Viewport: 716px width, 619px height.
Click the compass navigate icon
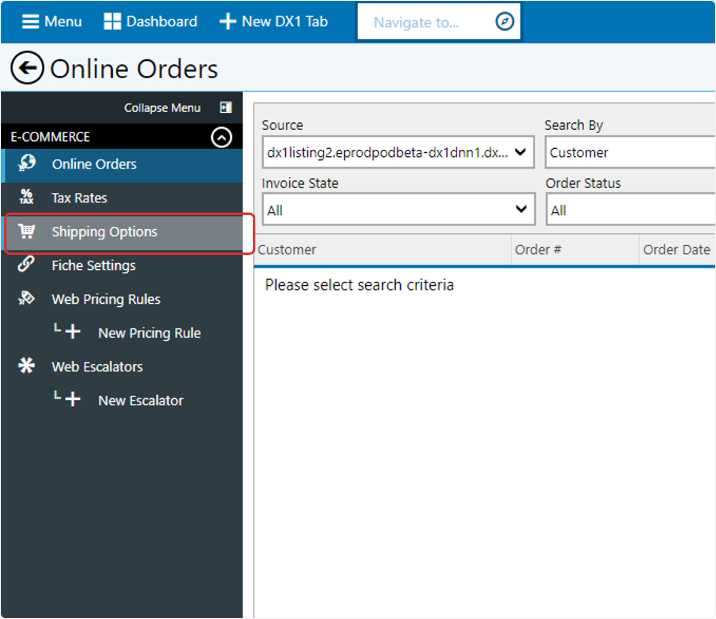coord(505,22)
